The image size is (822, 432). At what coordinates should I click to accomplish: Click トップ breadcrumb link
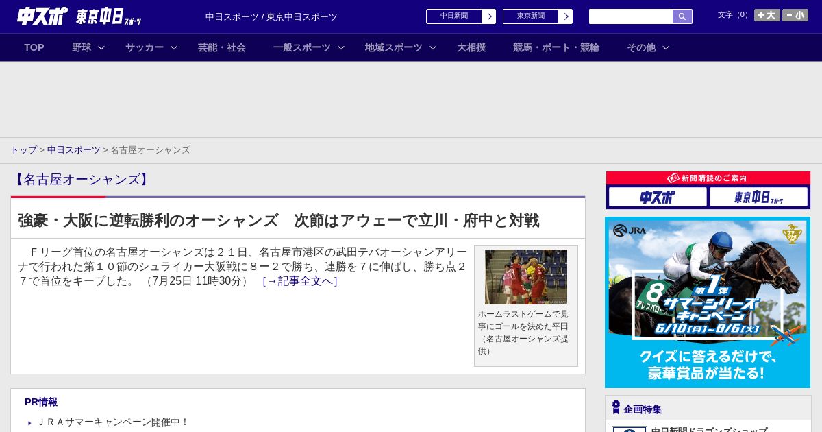[x=23, y=150]
